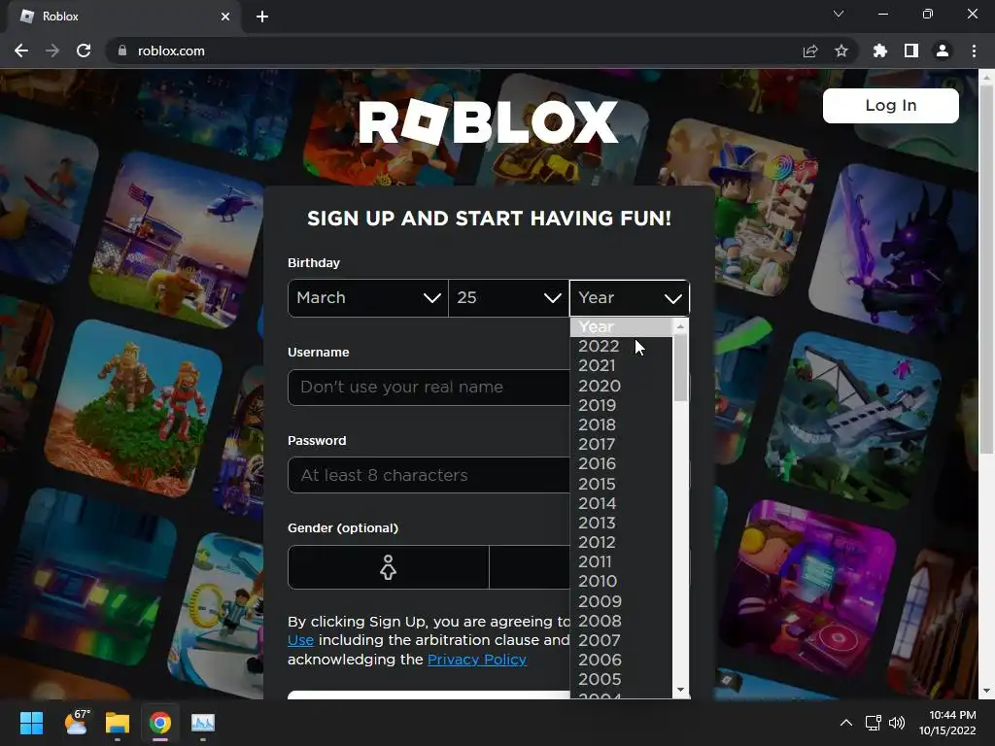Image resolution: width=995 pixels, height=746 pixels.
Task: Bookmark this page with the star icon
Action: [x=841, y=51]
